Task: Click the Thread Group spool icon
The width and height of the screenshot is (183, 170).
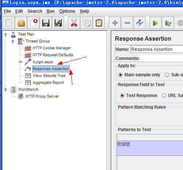Action: [20, 41]
